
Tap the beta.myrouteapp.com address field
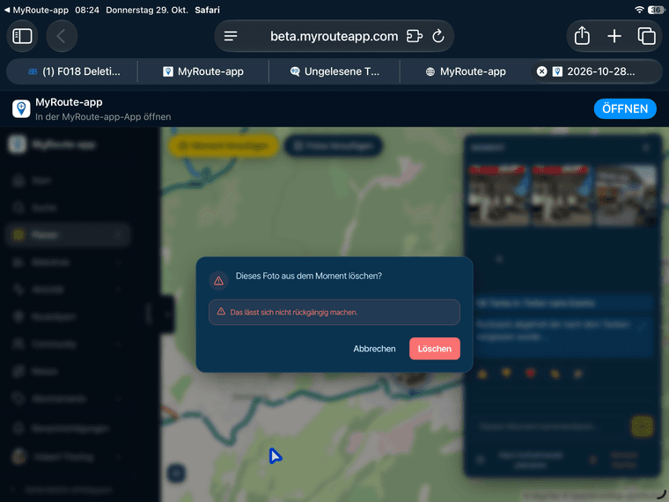[334, 36]
